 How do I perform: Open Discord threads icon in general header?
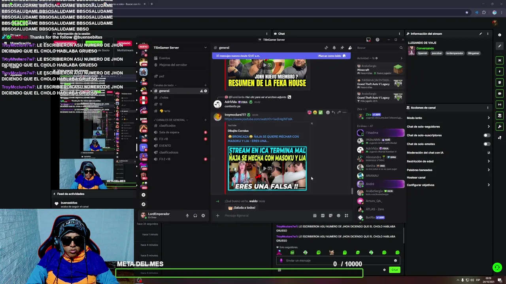pyautogui.click(x=326, y=48)
